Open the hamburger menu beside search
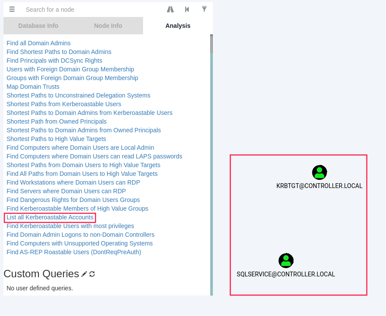Screen dimensions: 386x316 12,9
